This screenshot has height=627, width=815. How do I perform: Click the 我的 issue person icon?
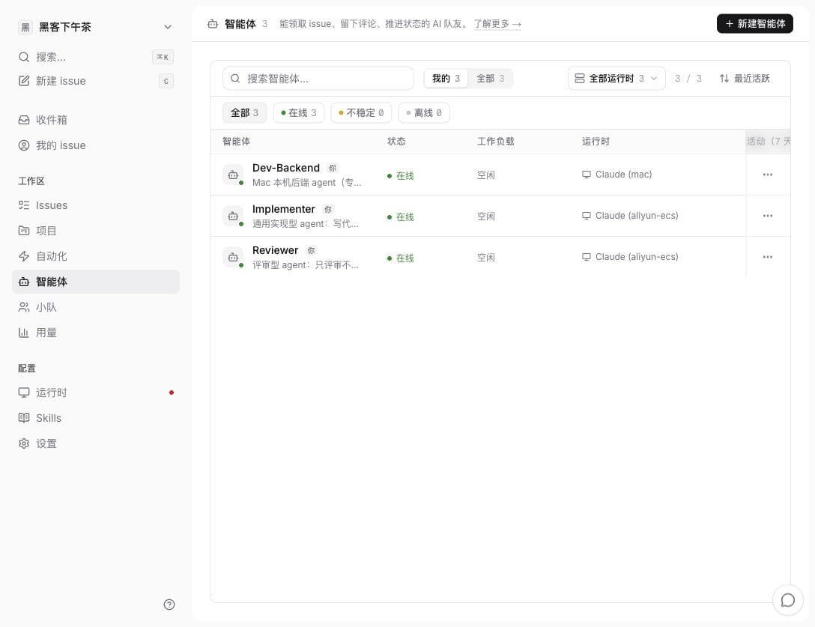(x=24, y=145)
